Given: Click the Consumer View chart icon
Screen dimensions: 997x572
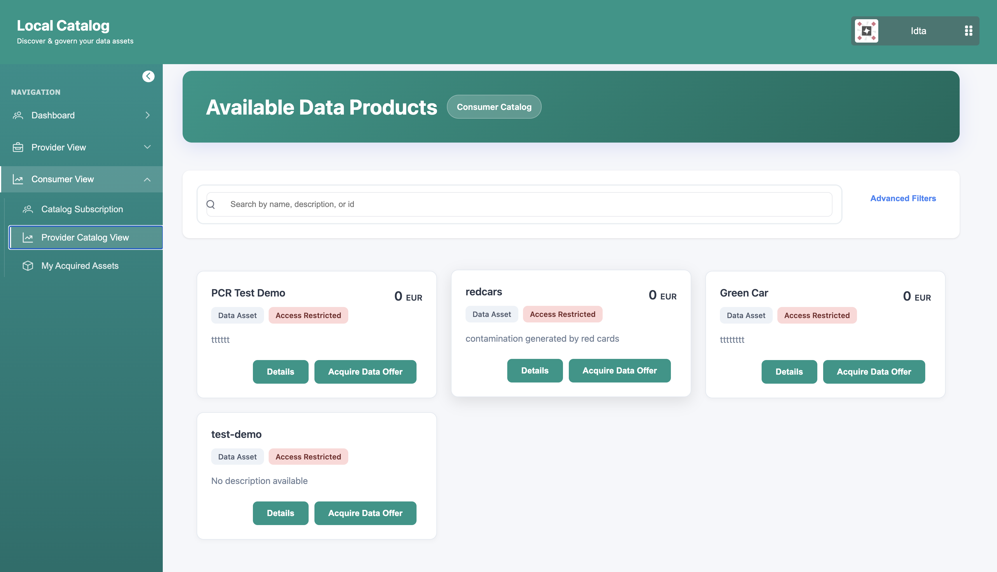Looking at the screenshot, I should 18,179.
